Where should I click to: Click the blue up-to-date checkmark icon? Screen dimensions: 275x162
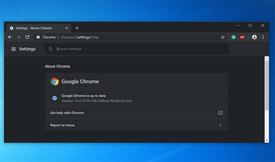point(54,98)
